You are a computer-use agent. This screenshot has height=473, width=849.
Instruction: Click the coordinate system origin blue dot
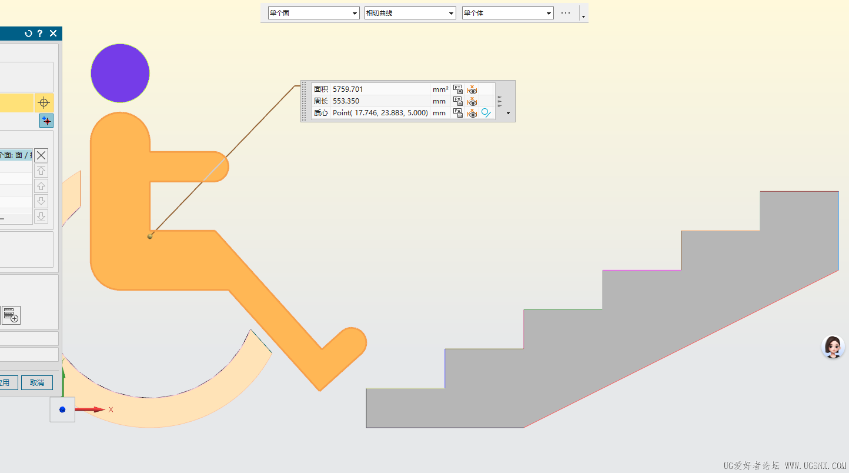tap(62, 409)
